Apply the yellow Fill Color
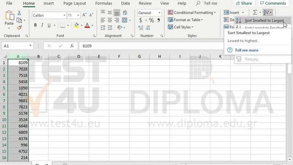 point(76,25)
